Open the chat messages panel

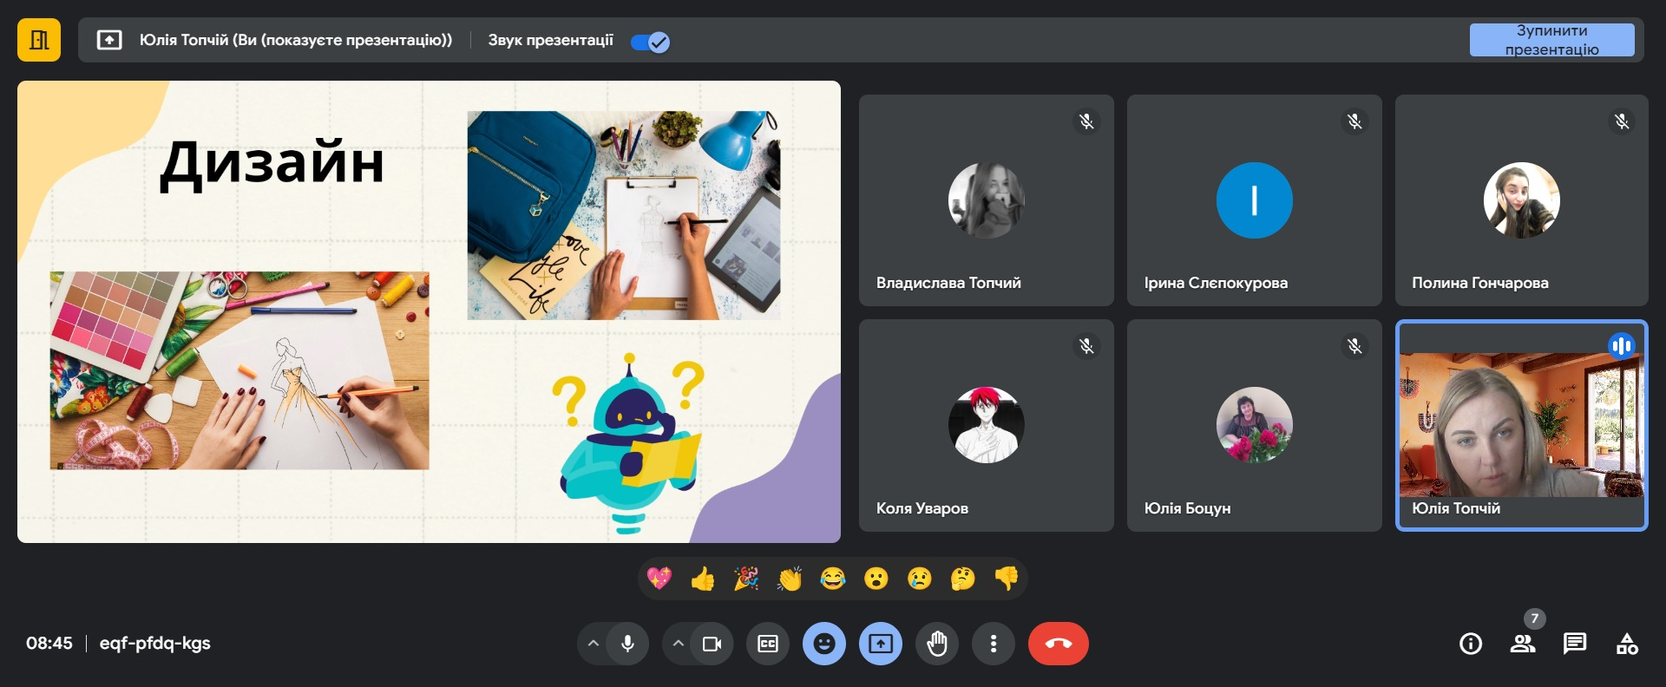(x=1575, y=644)
